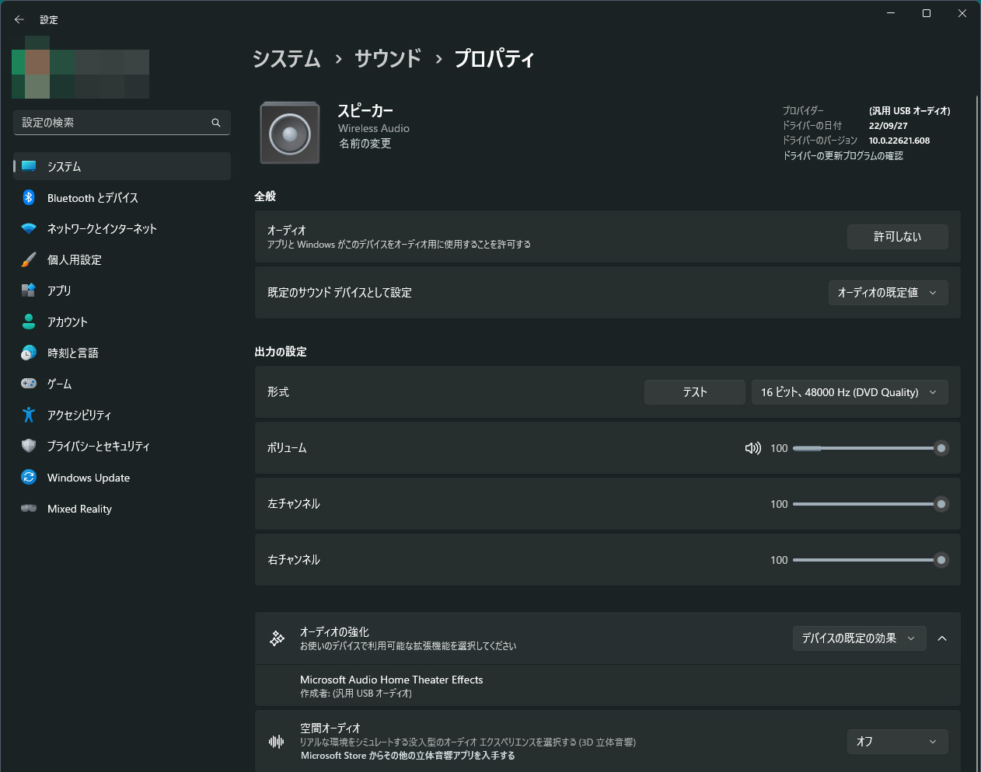The image size is (981, 772).
Task: Open 個人用設定 in the sidebar
Action: [75, 259]
